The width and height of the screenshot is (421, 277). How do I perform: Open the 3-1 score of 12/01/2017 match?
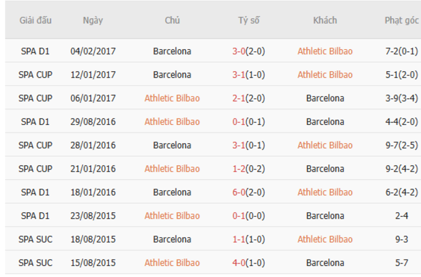pyautogui.click(x=240, y=74)
